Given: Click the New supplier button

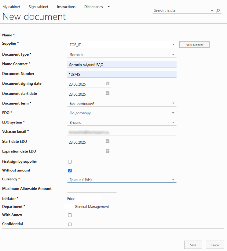Looking at the screenshot, I should [x=194, y=45].
